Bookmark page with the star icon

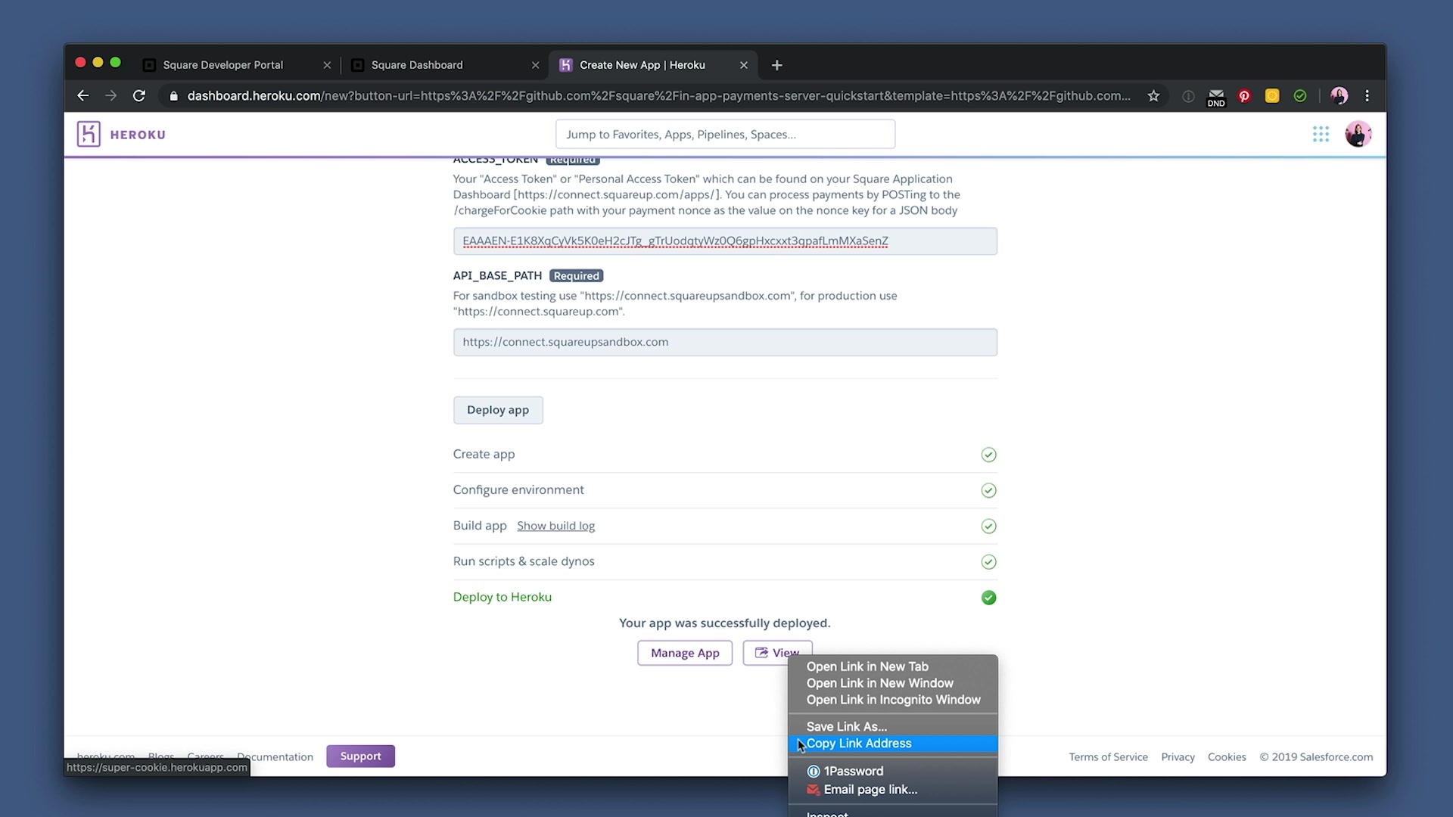click(x=1153, y=96)
